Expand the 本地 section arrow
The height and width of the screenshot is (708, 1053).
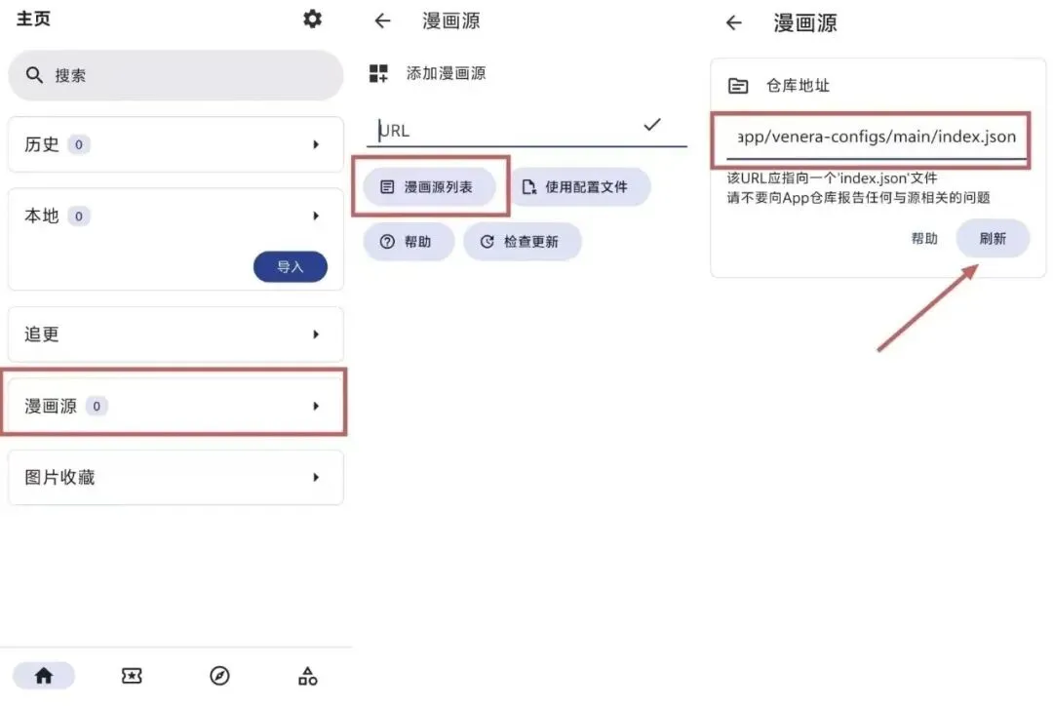[316, 216]
